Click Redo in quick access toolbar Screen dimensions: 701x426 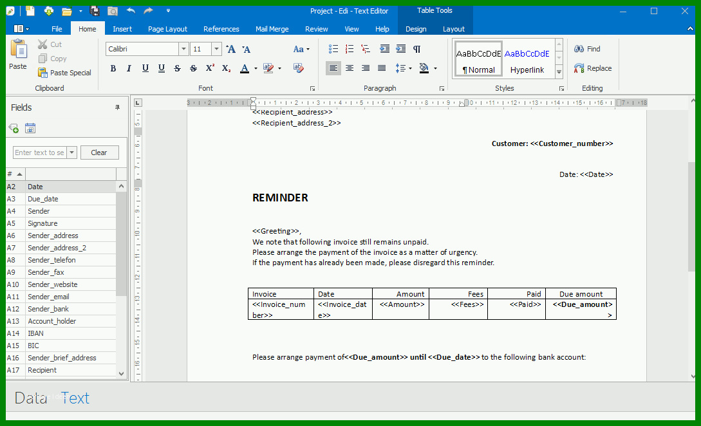point(149,11)
